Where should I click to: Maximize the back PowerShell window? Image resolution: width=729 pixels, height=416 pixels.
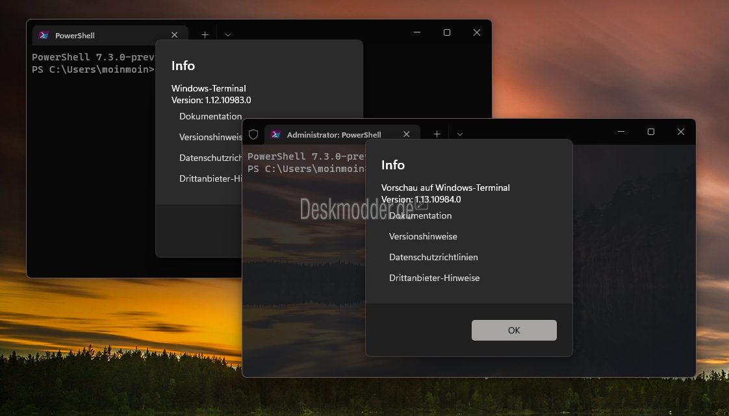(447, 32)
